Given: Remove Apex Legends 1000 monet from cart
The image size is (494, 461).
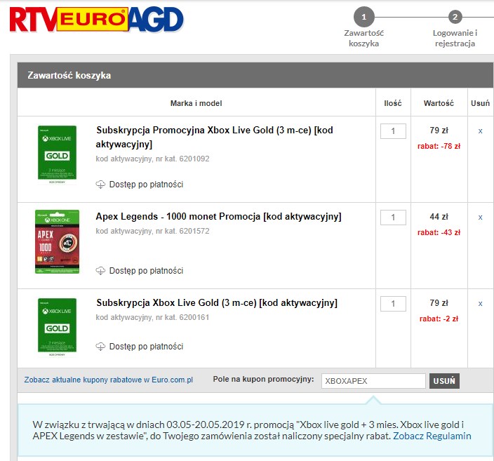Looking at the screenshot, I should point(480,218).
